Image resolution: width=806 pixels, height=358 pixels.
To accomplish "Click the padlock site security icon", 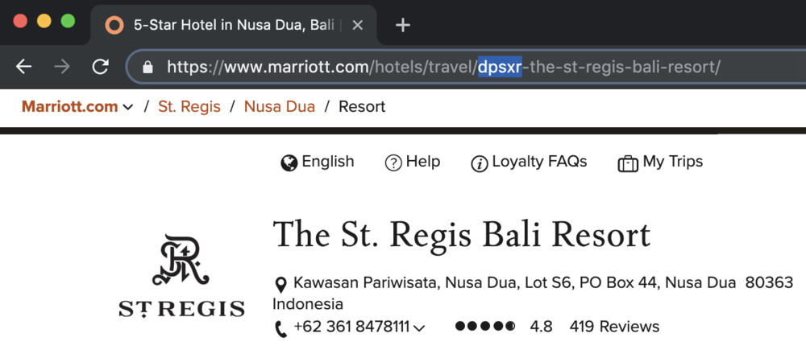I will tap(147, 67).
